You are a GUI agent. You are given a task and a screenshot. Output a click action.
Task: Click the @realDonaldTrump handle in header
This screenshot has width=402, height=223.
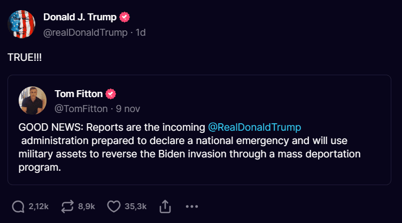(86, 33)
